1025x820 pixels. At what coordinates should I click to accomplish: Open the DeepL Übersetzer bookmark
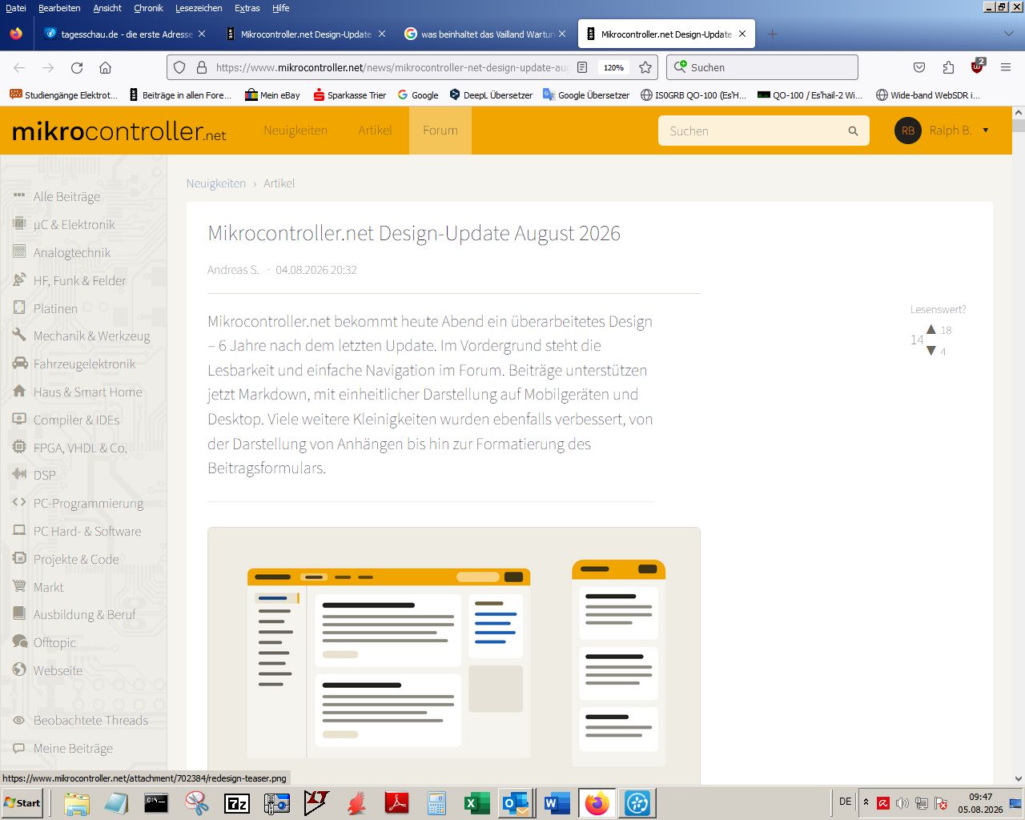tap(491, 94)
